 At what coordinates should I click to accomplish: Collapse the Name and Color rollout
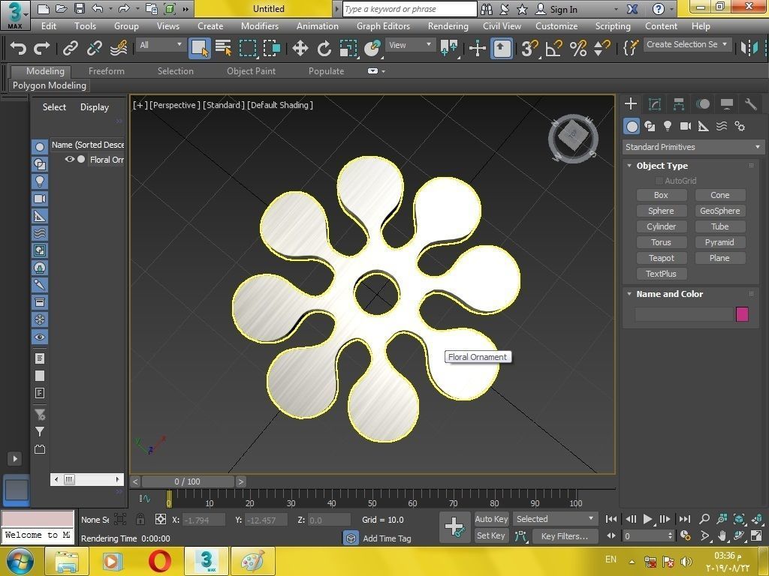(x=629, y=294)
